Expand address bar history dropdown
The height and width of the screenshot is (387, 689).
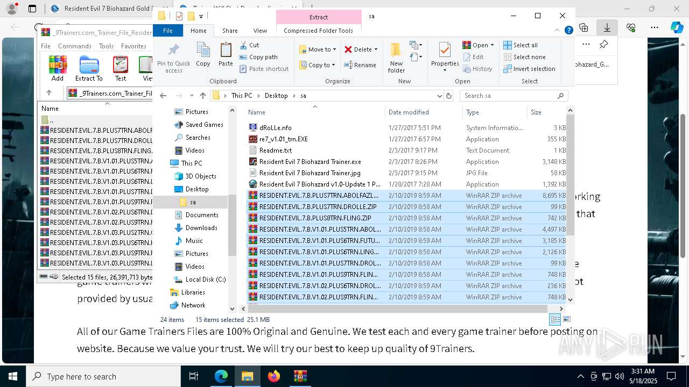click(x=439, y=96)
